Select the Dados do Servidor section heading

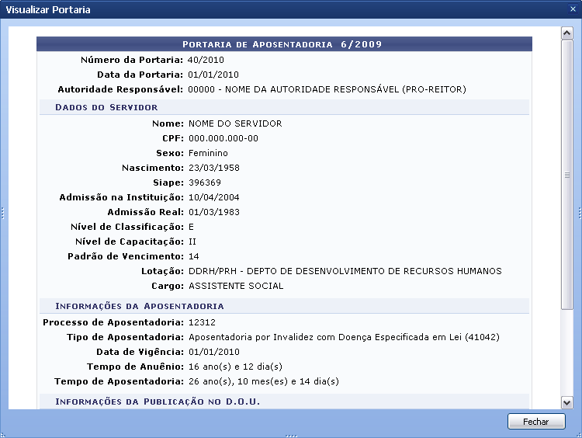106,107
